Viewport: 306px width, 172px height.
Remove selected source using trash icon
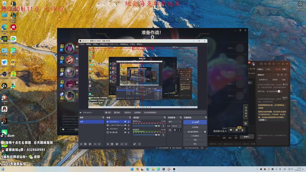pos(112,144)
